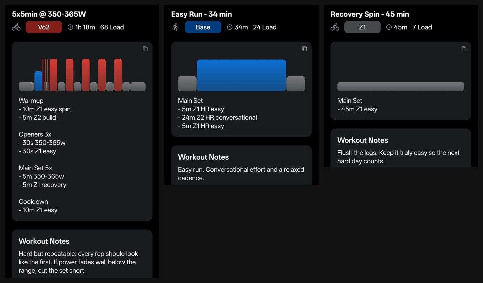
Task: Click the last gray cooldown bar in 5x5min chart
Action: pos(138,86)
